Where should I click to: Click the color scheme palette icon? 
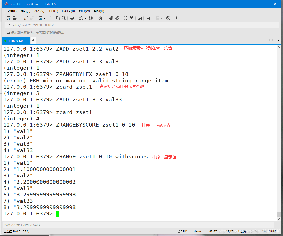(x=81, y=18)
